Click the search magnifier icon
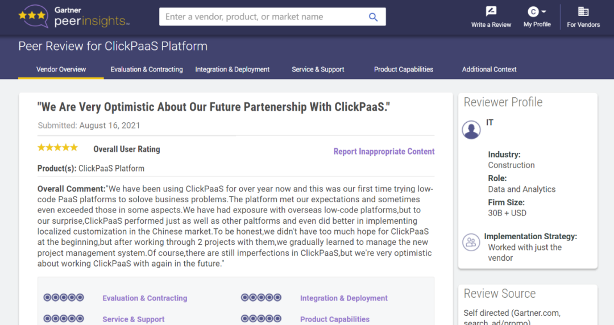Image resolution: width=614 pixels, height=325 pixels. point(373,17)
